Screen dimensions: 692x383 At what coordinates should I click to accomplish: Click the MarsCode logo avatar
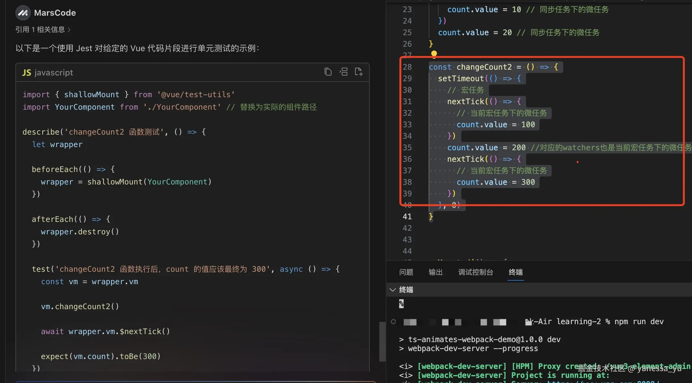click(23, 13)
